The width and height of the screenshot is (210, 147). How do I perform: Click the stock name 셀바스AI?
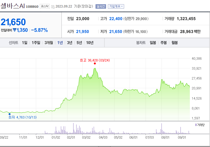pyautogui.click(x=13, y=6)
